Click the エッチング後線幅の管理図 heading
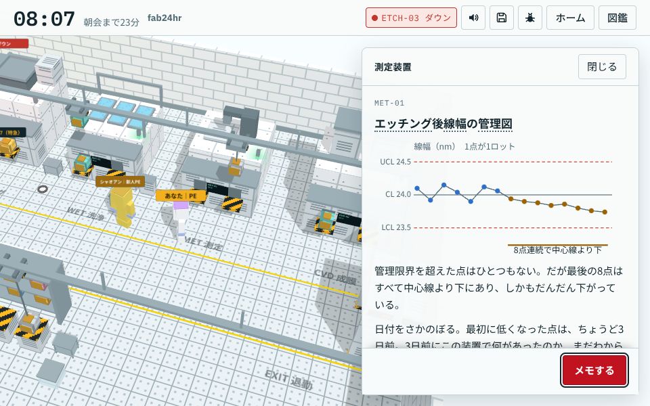 [x=443, y=124]
